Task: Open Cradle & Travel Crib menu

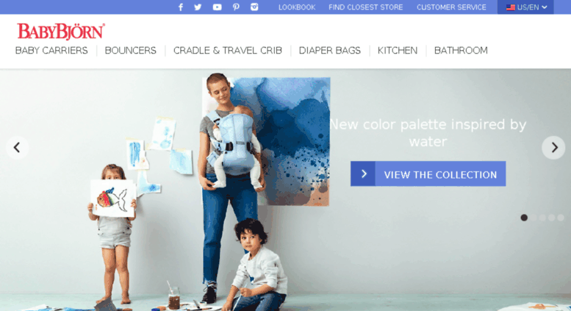Action: (228, 50)
